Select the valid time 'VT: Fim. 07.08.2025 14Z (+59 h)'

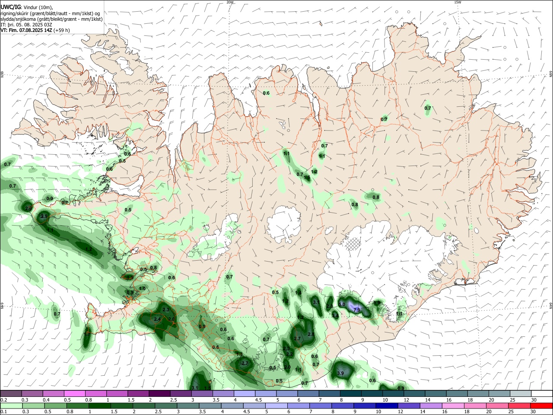(x=35, y=30)
